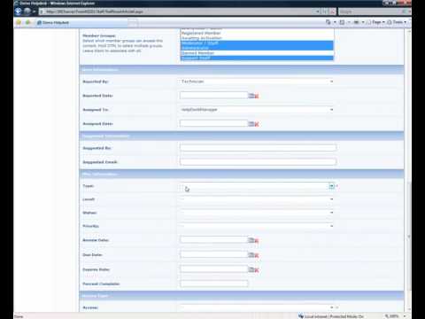This screenshot has height=319, width=425.
Task: Open calendar picker for Reported Date
Action: (x=251, y=96)
